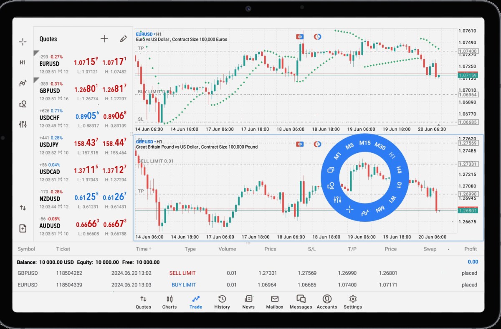Open chart settings sliders icon in the left sidebar
The image size is (501, 329).
pos(23,124)
